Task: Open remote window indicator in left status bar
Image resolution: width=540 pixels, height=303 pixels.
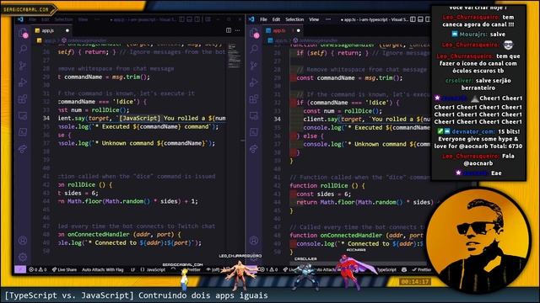Action: point(20,269)
